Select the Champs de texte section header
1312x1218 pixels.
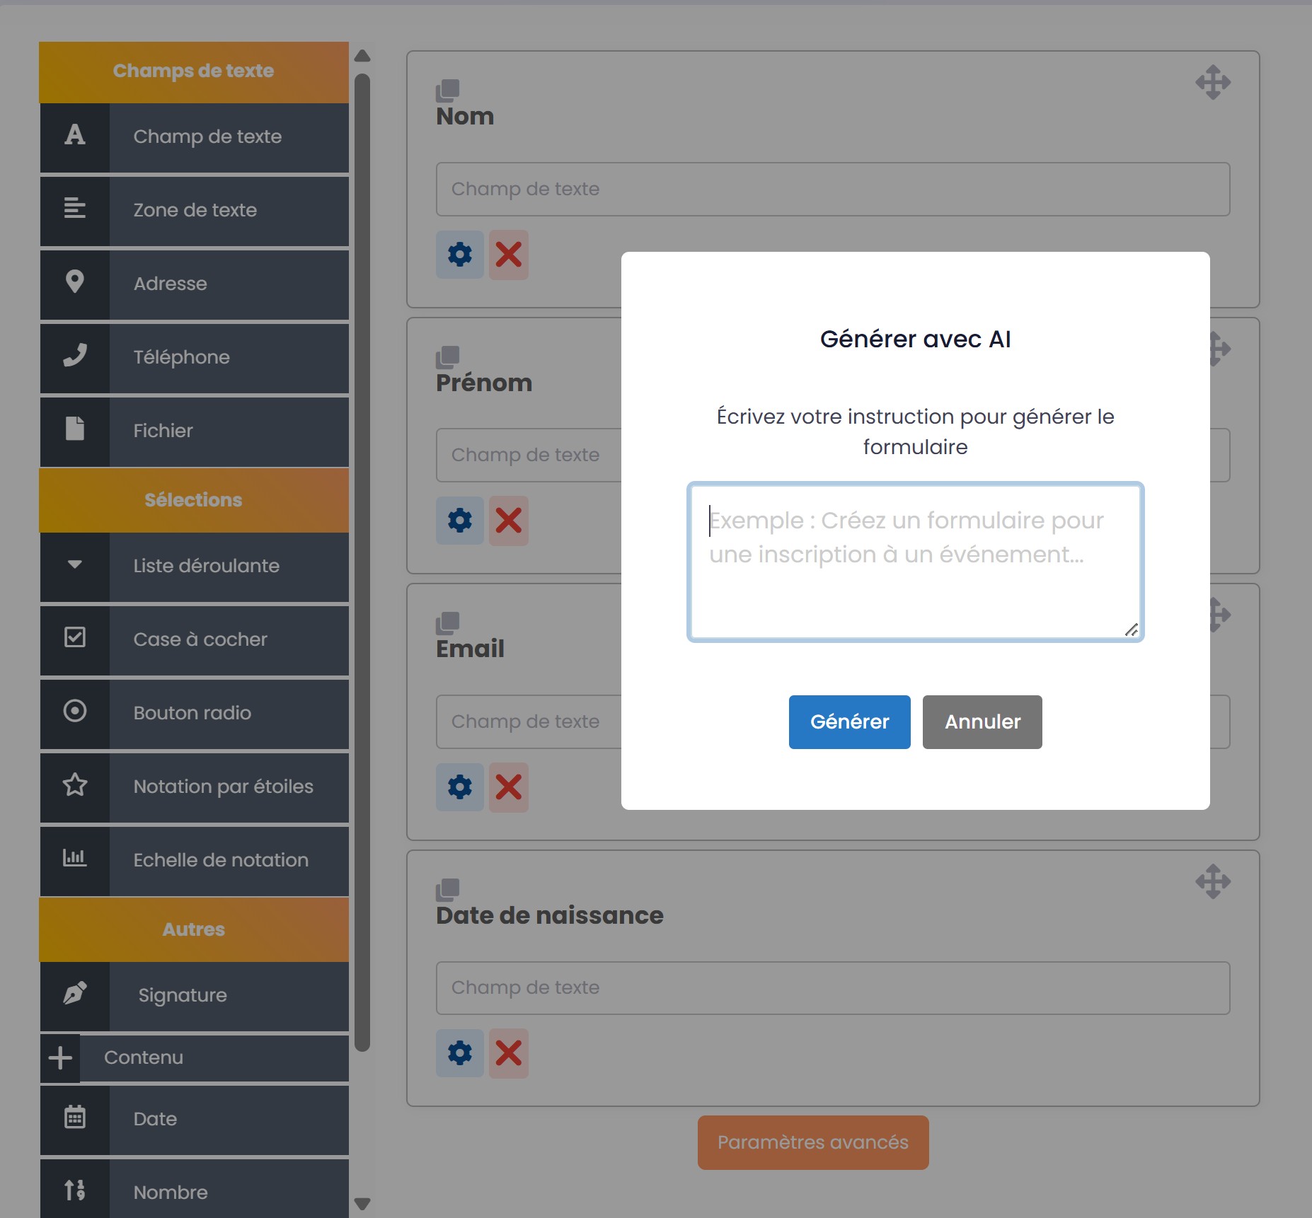tap(194, 71)
